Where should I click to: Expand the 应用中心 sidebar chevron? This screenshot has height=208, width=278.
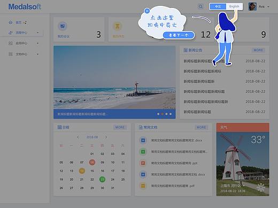click(x=37, y=43)
